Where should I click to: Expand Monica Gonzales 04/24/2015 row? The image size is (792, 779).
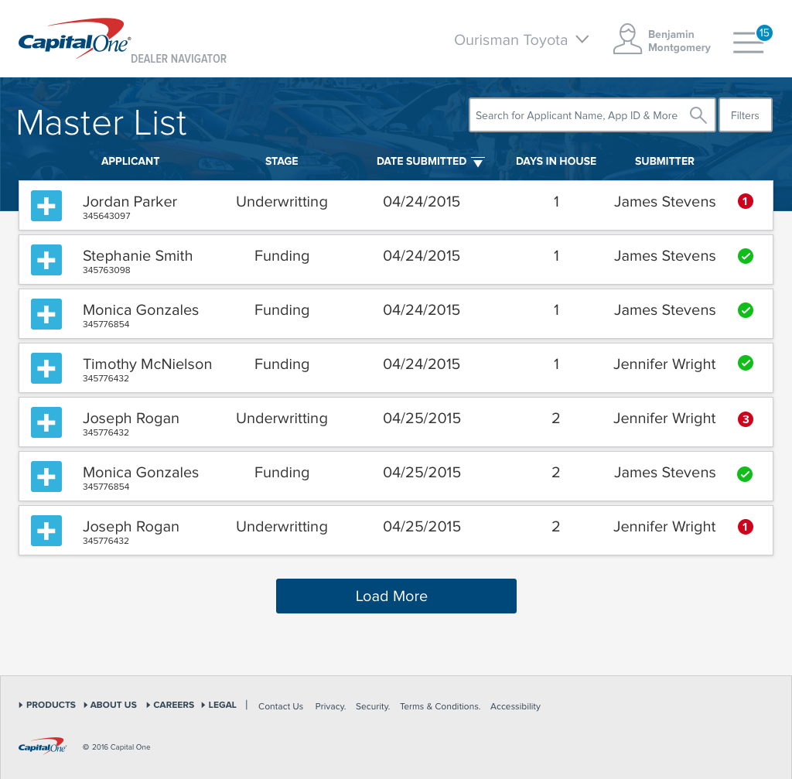point(46,314)
